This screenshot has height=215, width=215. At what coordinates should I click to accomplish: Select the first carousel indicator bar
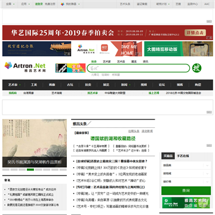[6, 170]
